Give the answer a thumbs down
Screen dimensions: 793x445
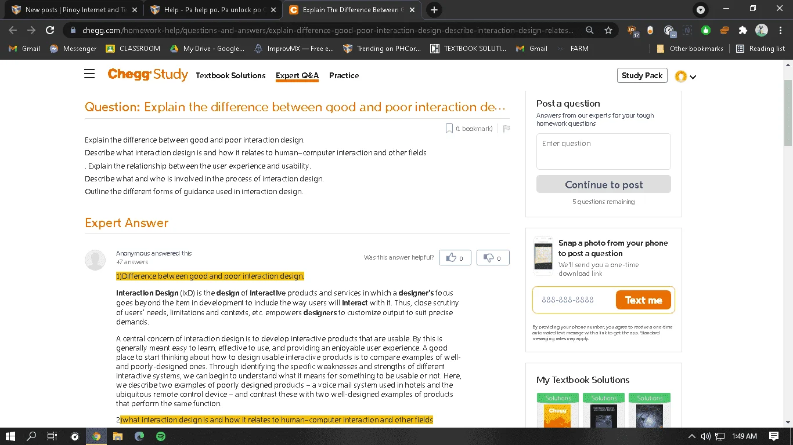pos(493,258)
